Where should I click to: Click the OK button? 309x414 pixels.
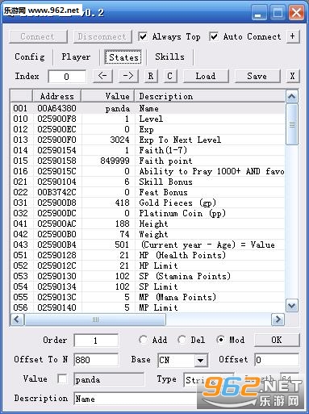pyautogui.click(x=277, y=340)
